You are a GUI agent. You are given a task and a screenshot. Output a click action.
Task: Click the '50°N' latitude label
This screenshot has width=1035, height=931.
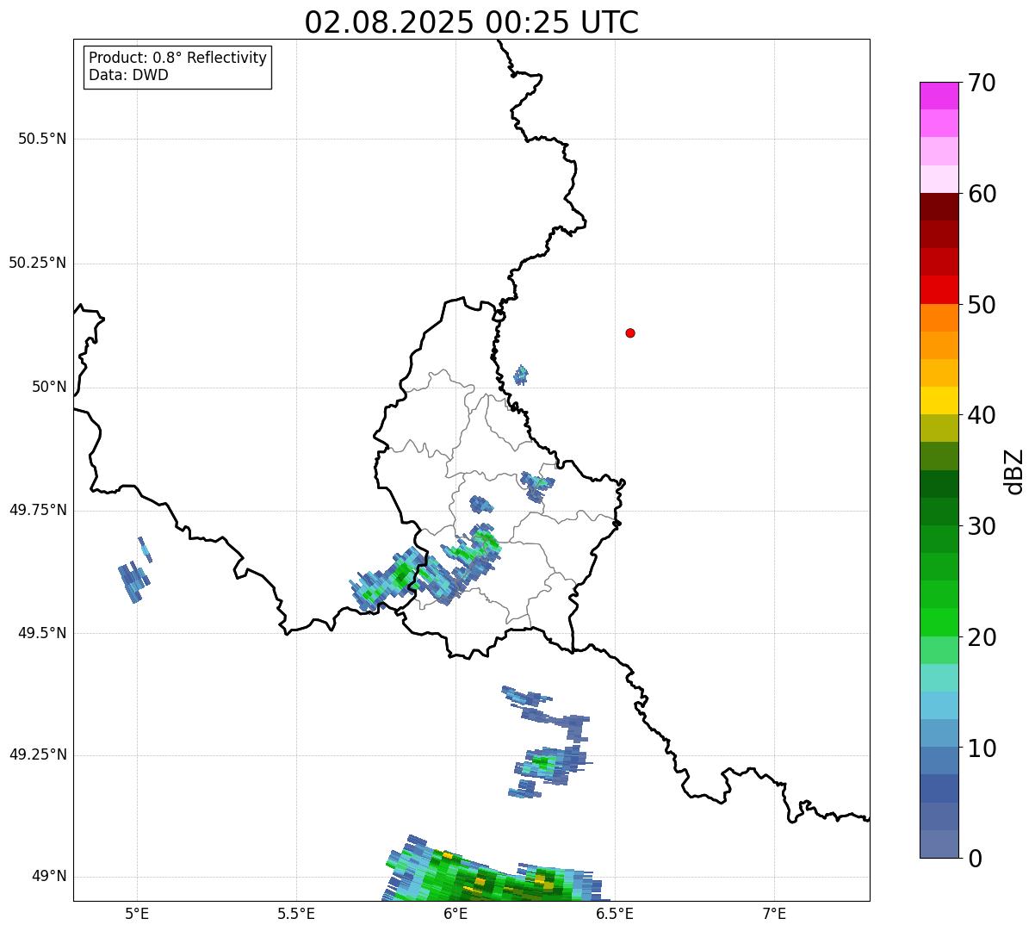coord(50,387)
